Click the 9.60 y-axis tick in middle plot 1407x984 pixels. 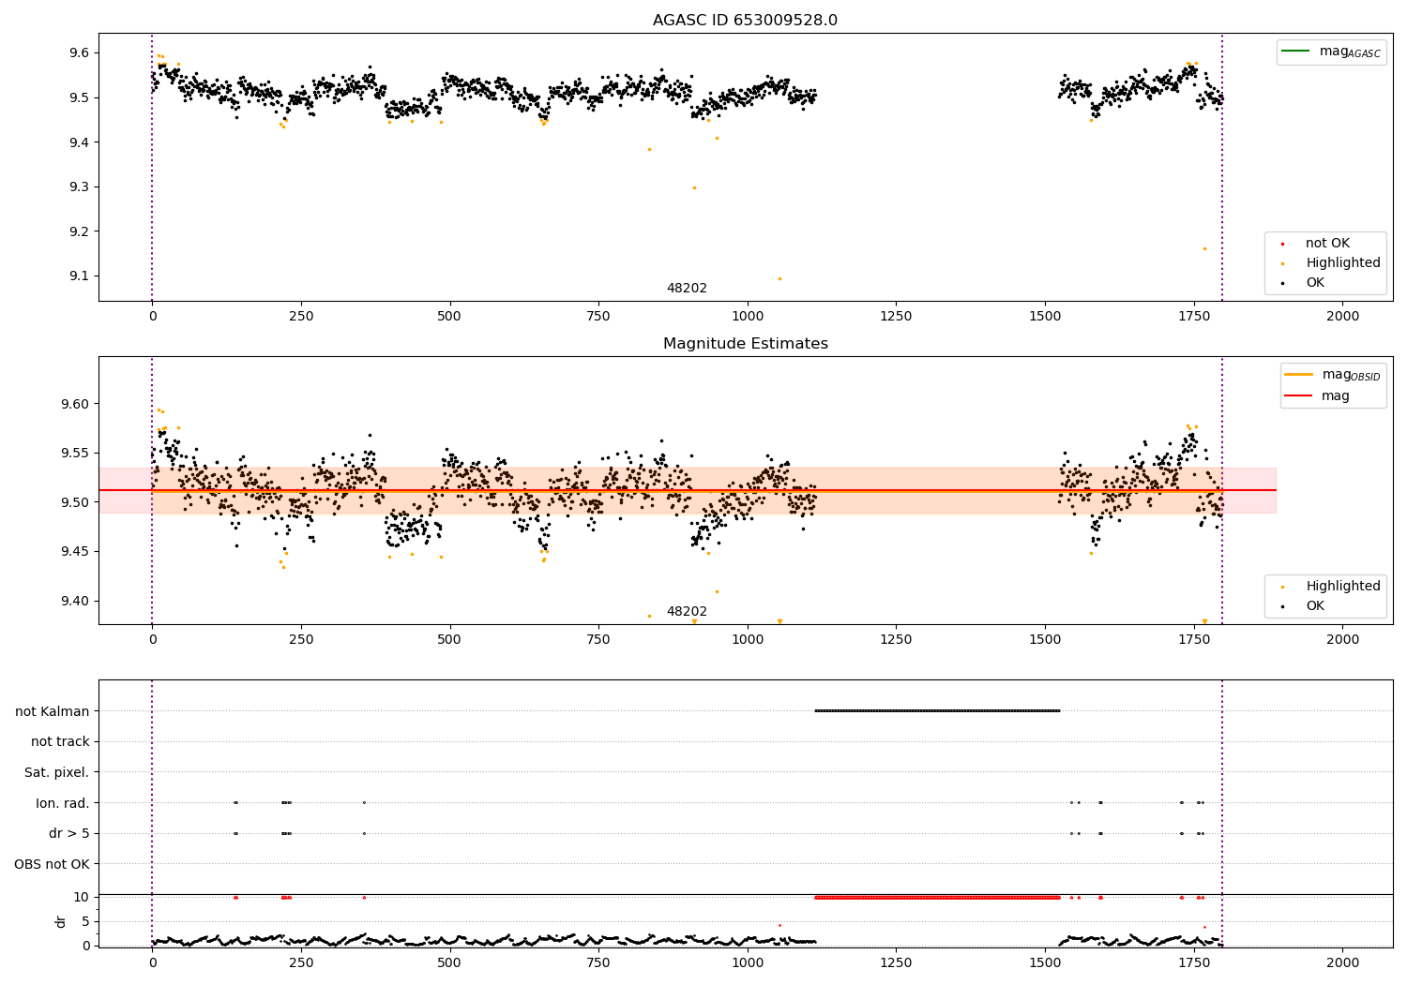[75, 405]
